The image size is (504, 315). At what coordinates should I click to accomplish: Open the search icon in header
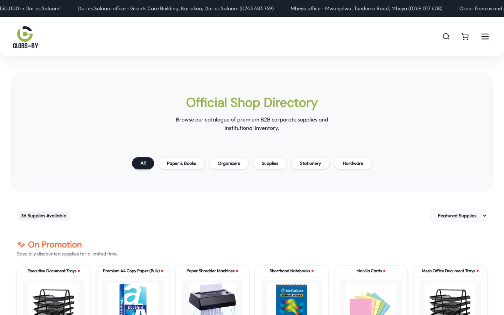(446, 36)
